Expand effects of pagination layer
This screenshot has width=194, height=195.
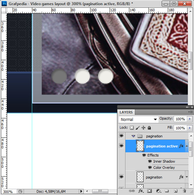point(187,177)
